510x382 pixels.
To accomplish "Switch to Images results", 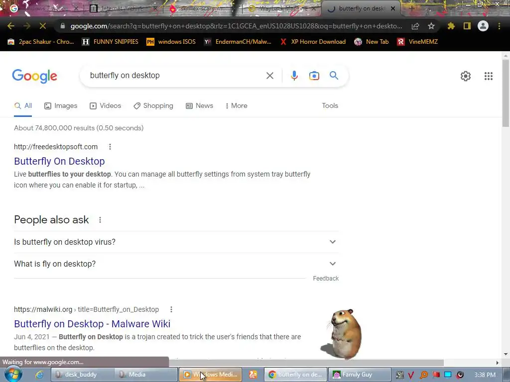I will click(61, 105).
